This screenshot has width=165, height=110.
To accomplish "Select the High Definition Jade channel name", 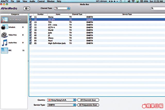I will click(x=57, y=43).
